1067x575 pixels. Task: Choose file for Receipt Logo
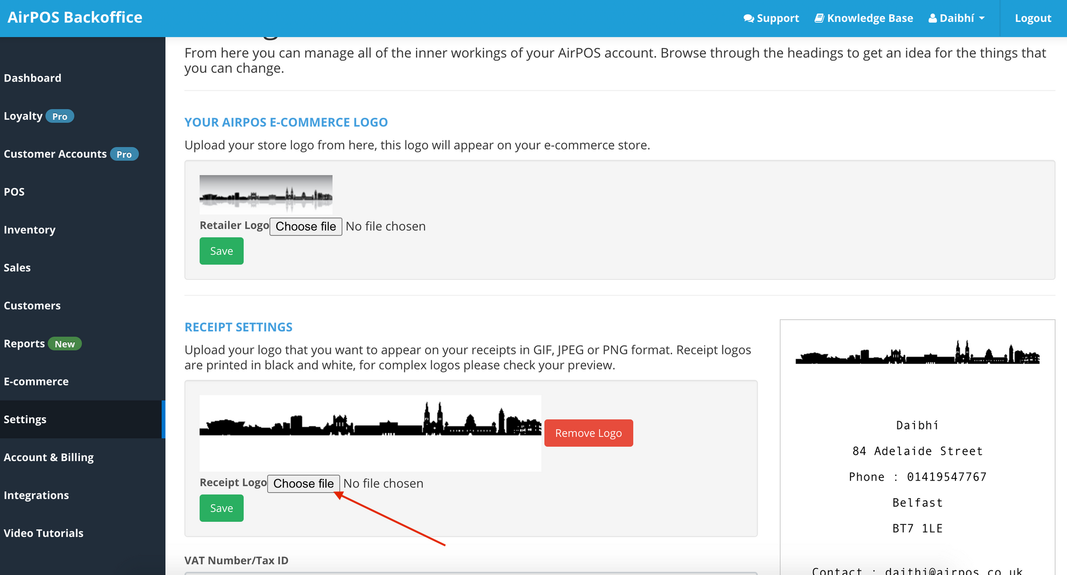[x=304, y=484]
